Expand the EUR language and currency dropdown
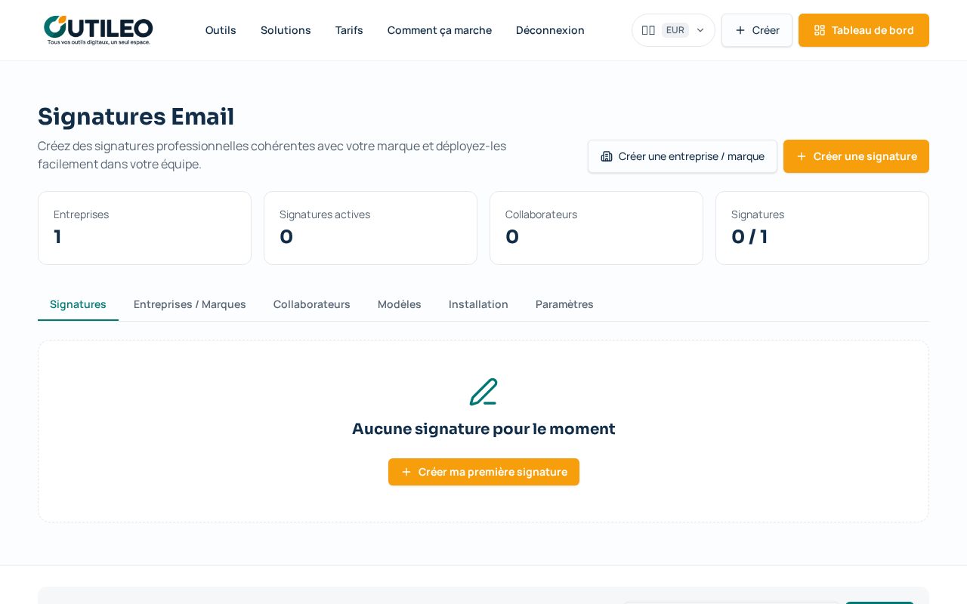 tap(673, 30)
